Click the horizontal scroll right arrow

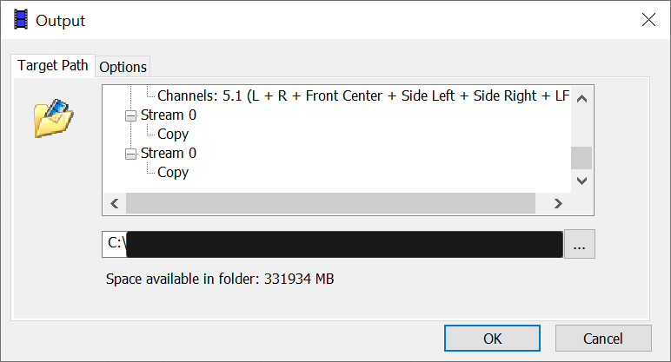[x=560, y=203]
